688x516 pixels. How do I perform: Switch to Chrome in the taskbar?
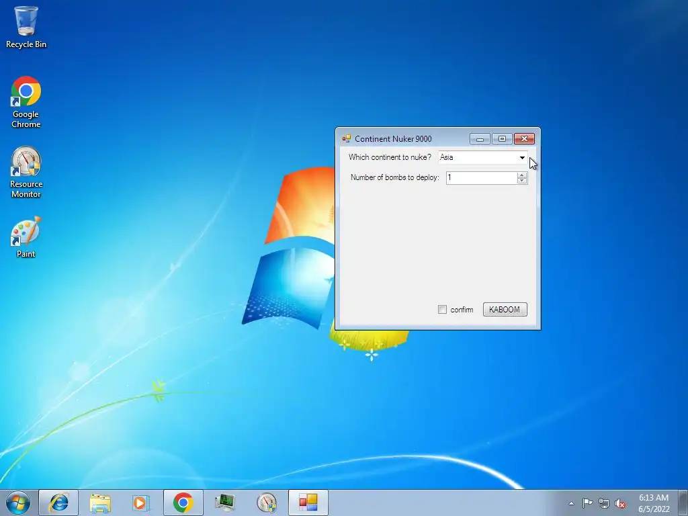pyautogui.click(x=183, y=503)
